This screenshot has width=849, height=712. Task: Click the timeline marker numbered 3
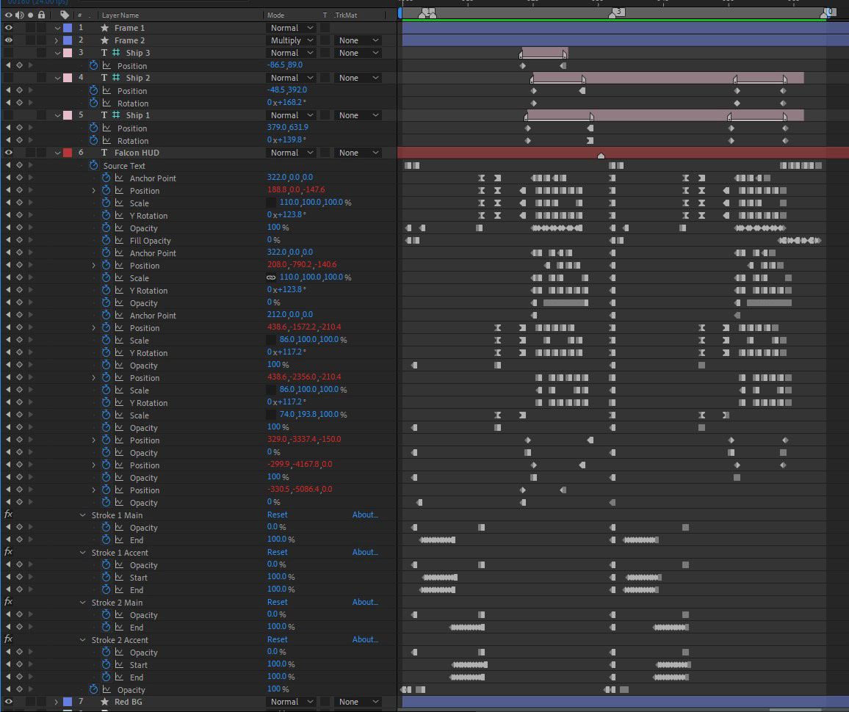click(618, 12)
